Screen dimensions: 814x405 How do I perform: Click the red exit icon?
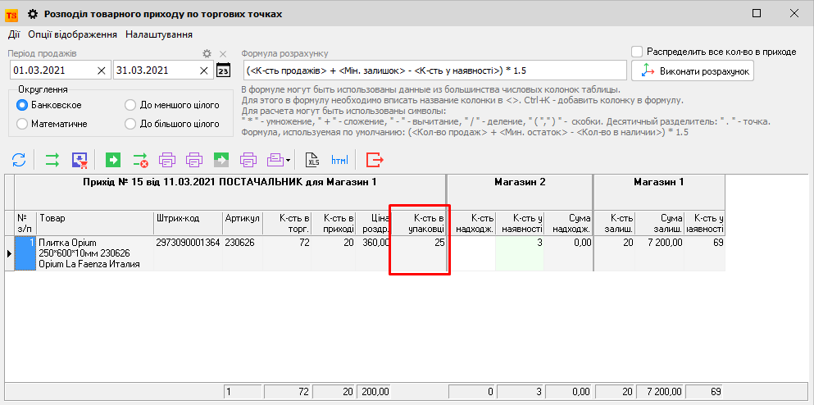click(x=375, y=159)
